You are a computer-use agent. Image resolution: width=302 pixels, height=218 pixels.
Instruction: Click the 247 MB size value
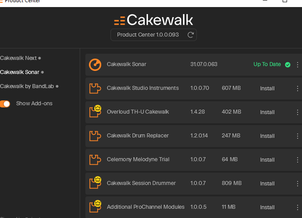(231, 136)
